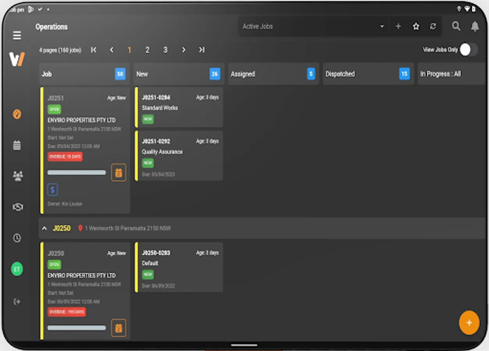Click the orange floating add button
This screenshot has width=489, height=351.
click(469, 323)
